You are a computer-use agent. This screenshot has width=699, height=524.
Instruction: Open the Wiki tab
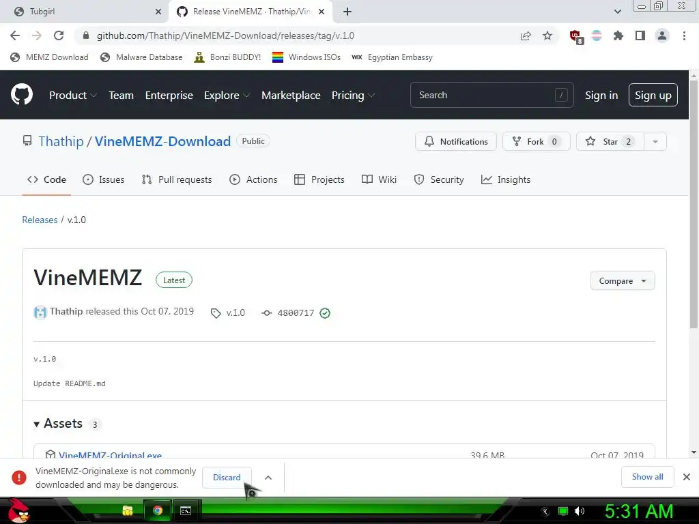(x=379, y=179)
